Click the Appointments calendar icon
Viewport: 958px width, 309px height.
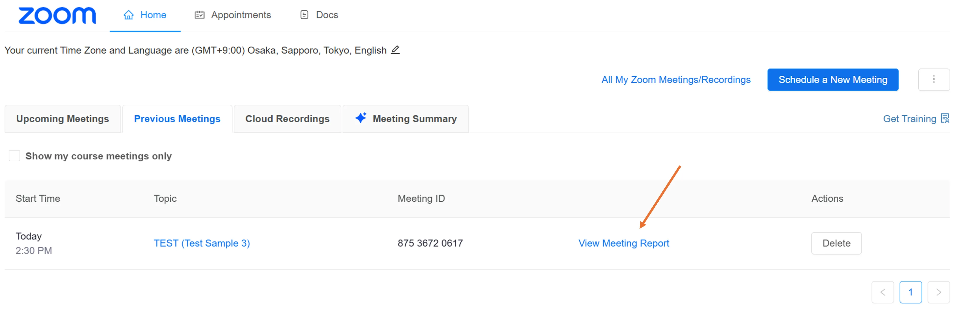tap(199, 15)
